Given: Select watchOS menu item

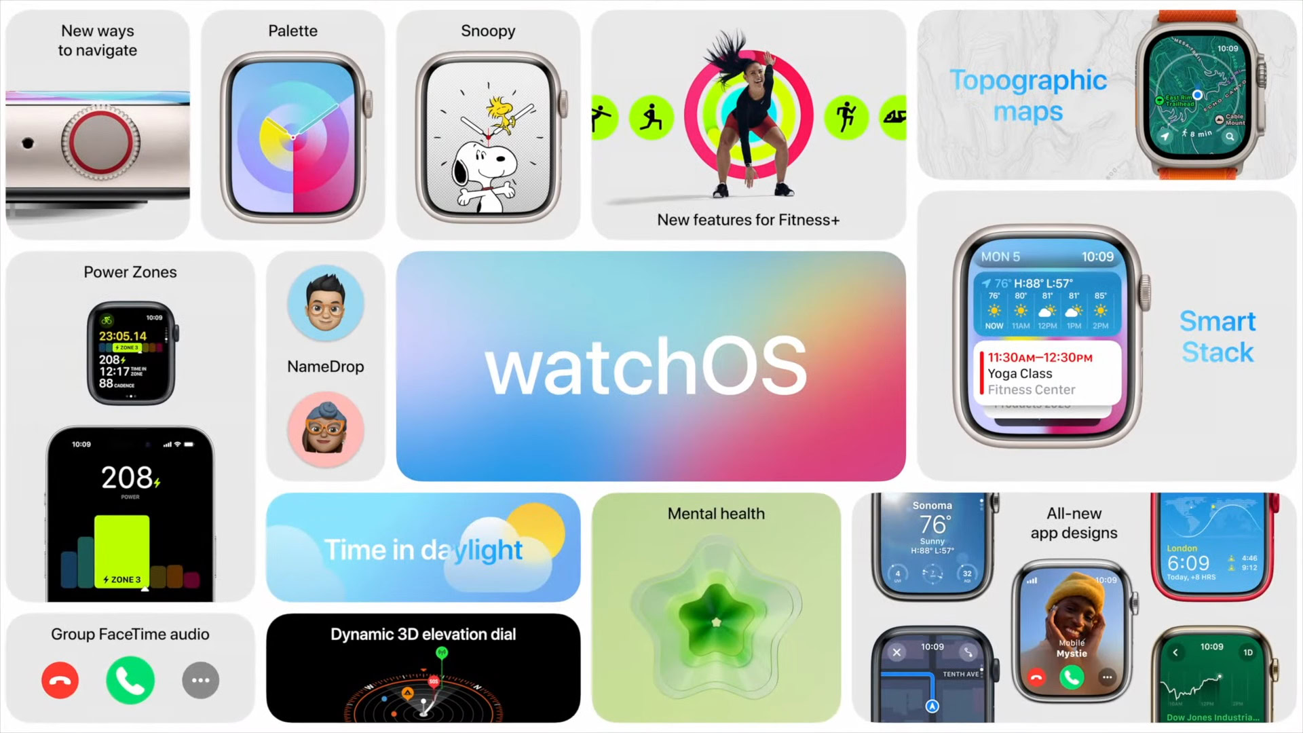Looking at the screenshot, I should [x=651, y=366].
